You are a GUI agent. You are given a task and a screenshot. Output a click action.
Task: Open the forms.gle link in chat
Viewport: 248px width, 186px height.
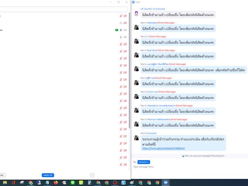[x=163, y=148]
